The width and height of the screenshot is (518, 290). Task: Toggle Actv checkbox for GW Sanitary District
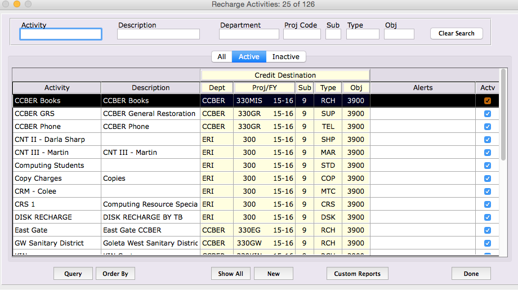point(487,243)
